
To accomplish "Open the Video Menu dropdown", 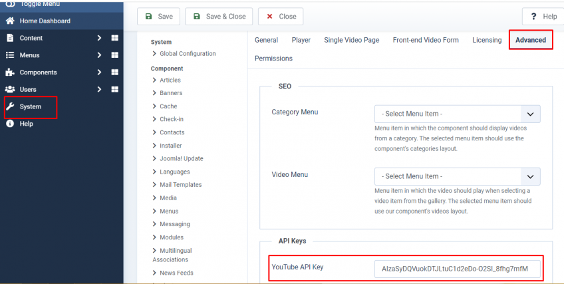I will 457,176.
